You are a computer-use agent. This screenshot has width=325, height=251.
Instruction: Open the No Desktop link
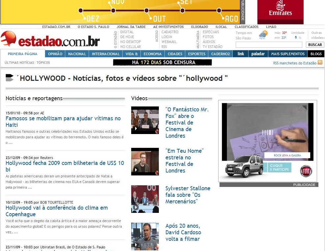131,42
